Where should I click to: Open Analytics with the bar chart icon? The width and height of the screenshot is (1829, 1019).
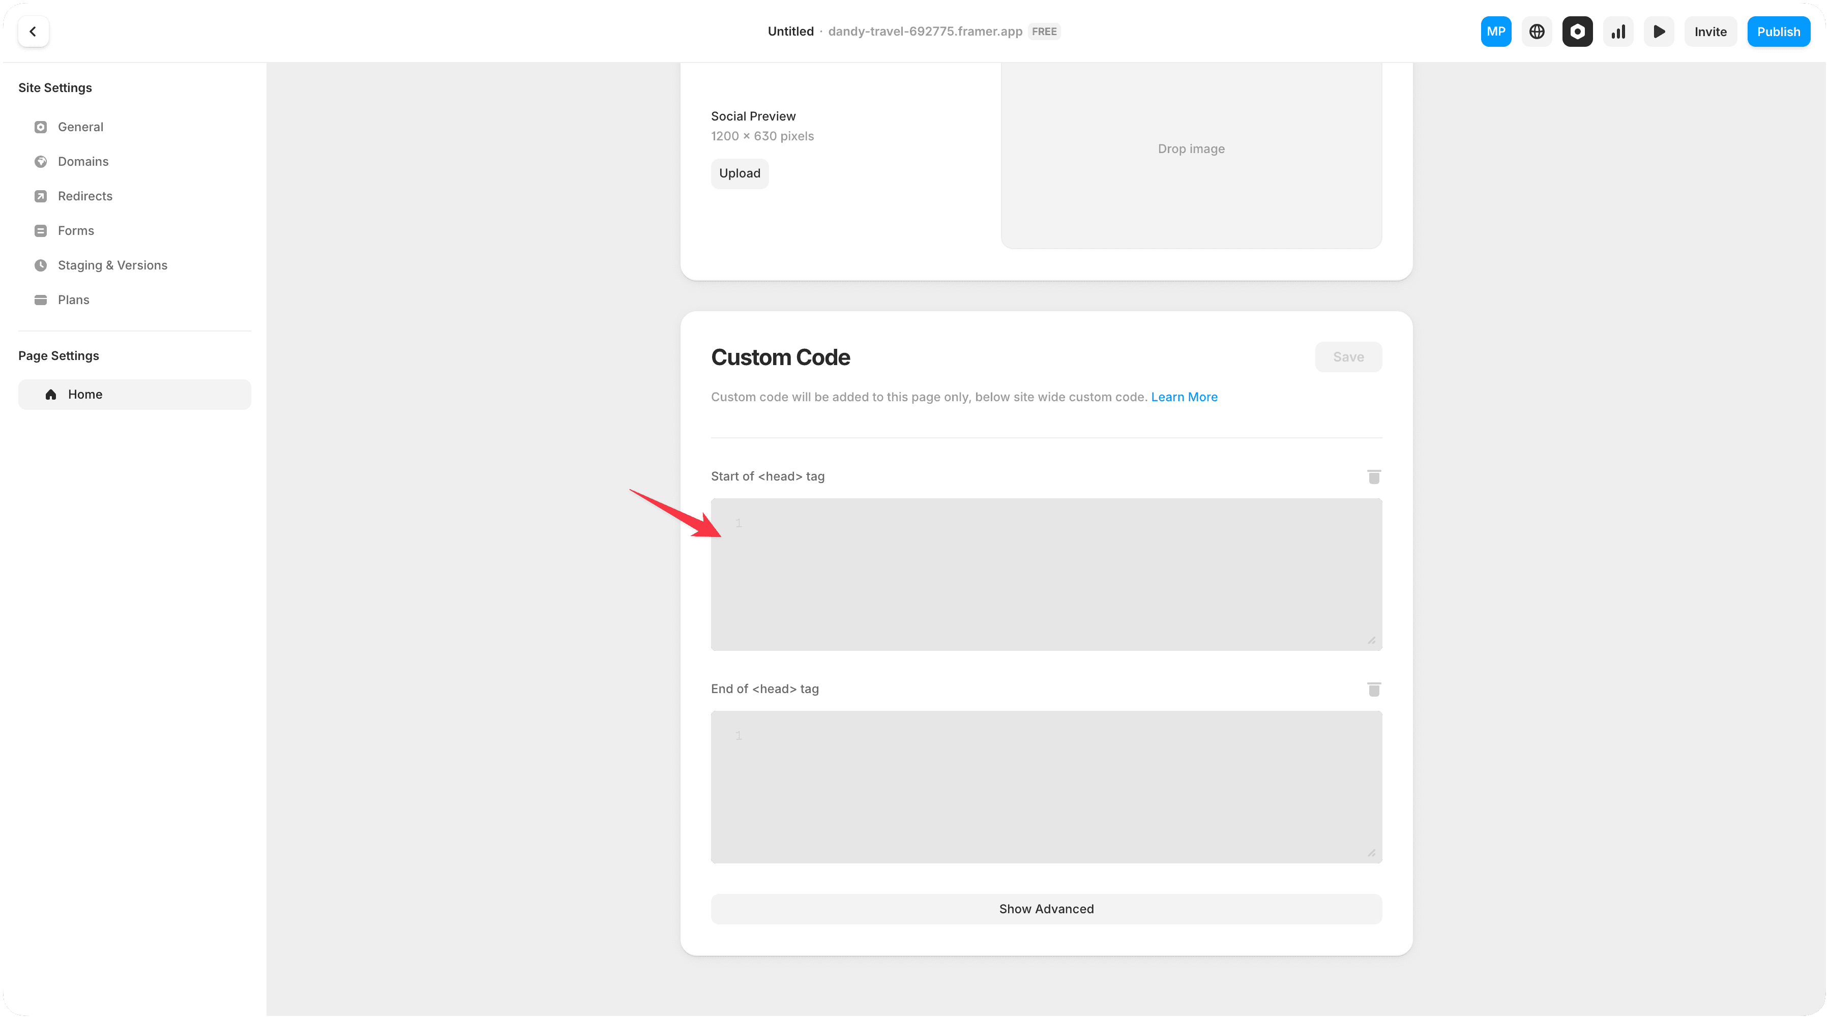click(1618, 31)
